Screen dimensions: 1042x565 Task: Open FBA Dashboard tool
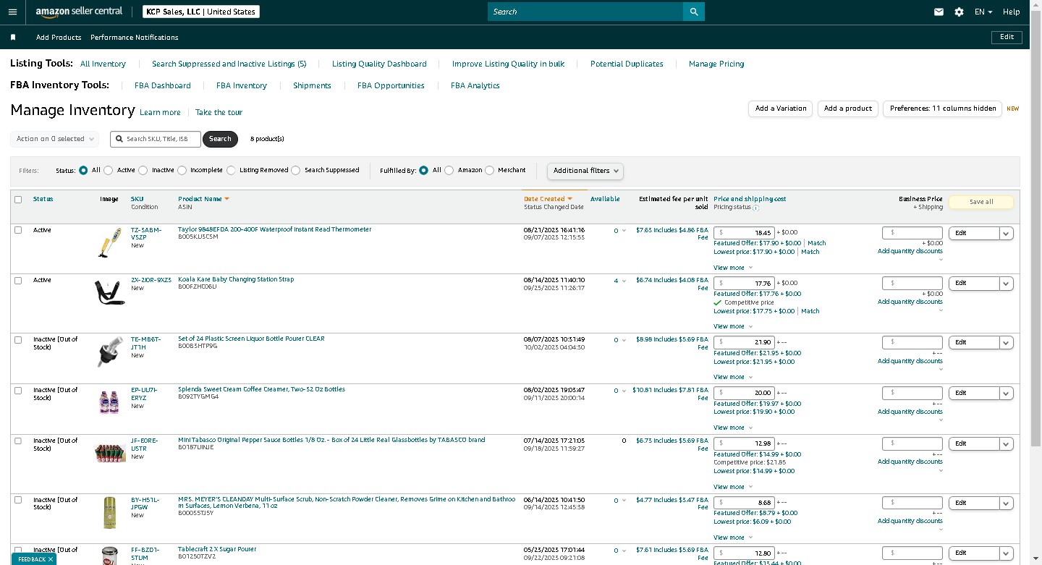[x=163, y=85]
